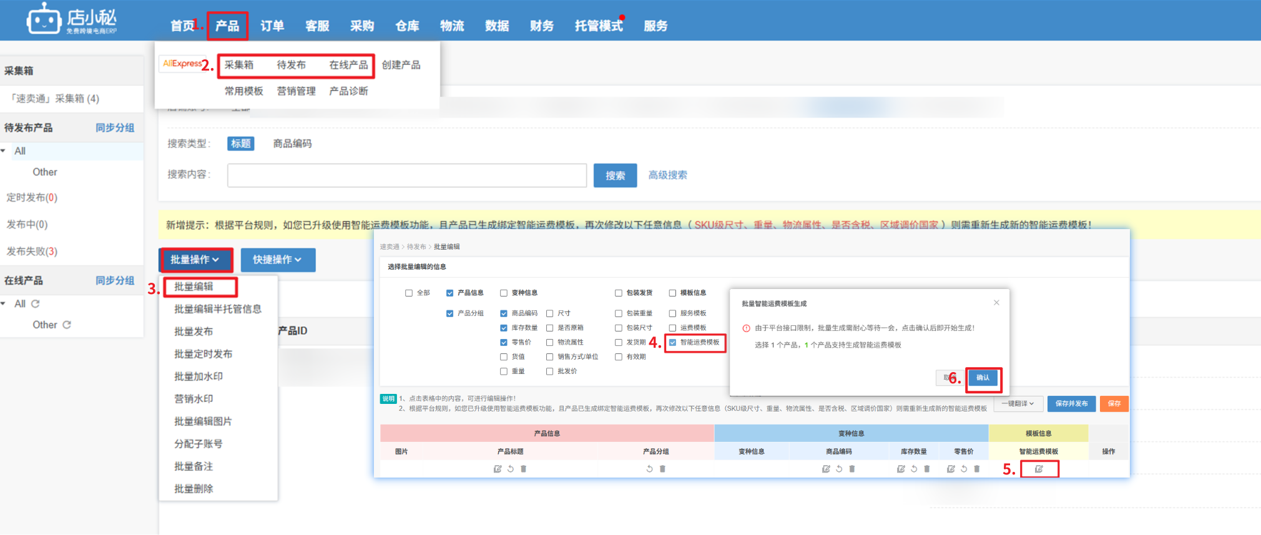Image resolution: width=1261 pixels, height=535 pixels.
Task: Click the 确认 button in dialog
Action: click(983, 378)
